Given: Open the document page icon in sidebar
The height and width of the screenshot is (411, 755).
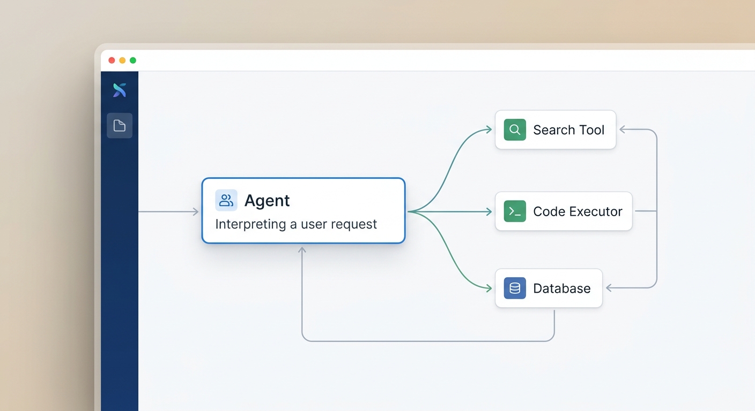Looking at the screenshot, I should [120, 126].
